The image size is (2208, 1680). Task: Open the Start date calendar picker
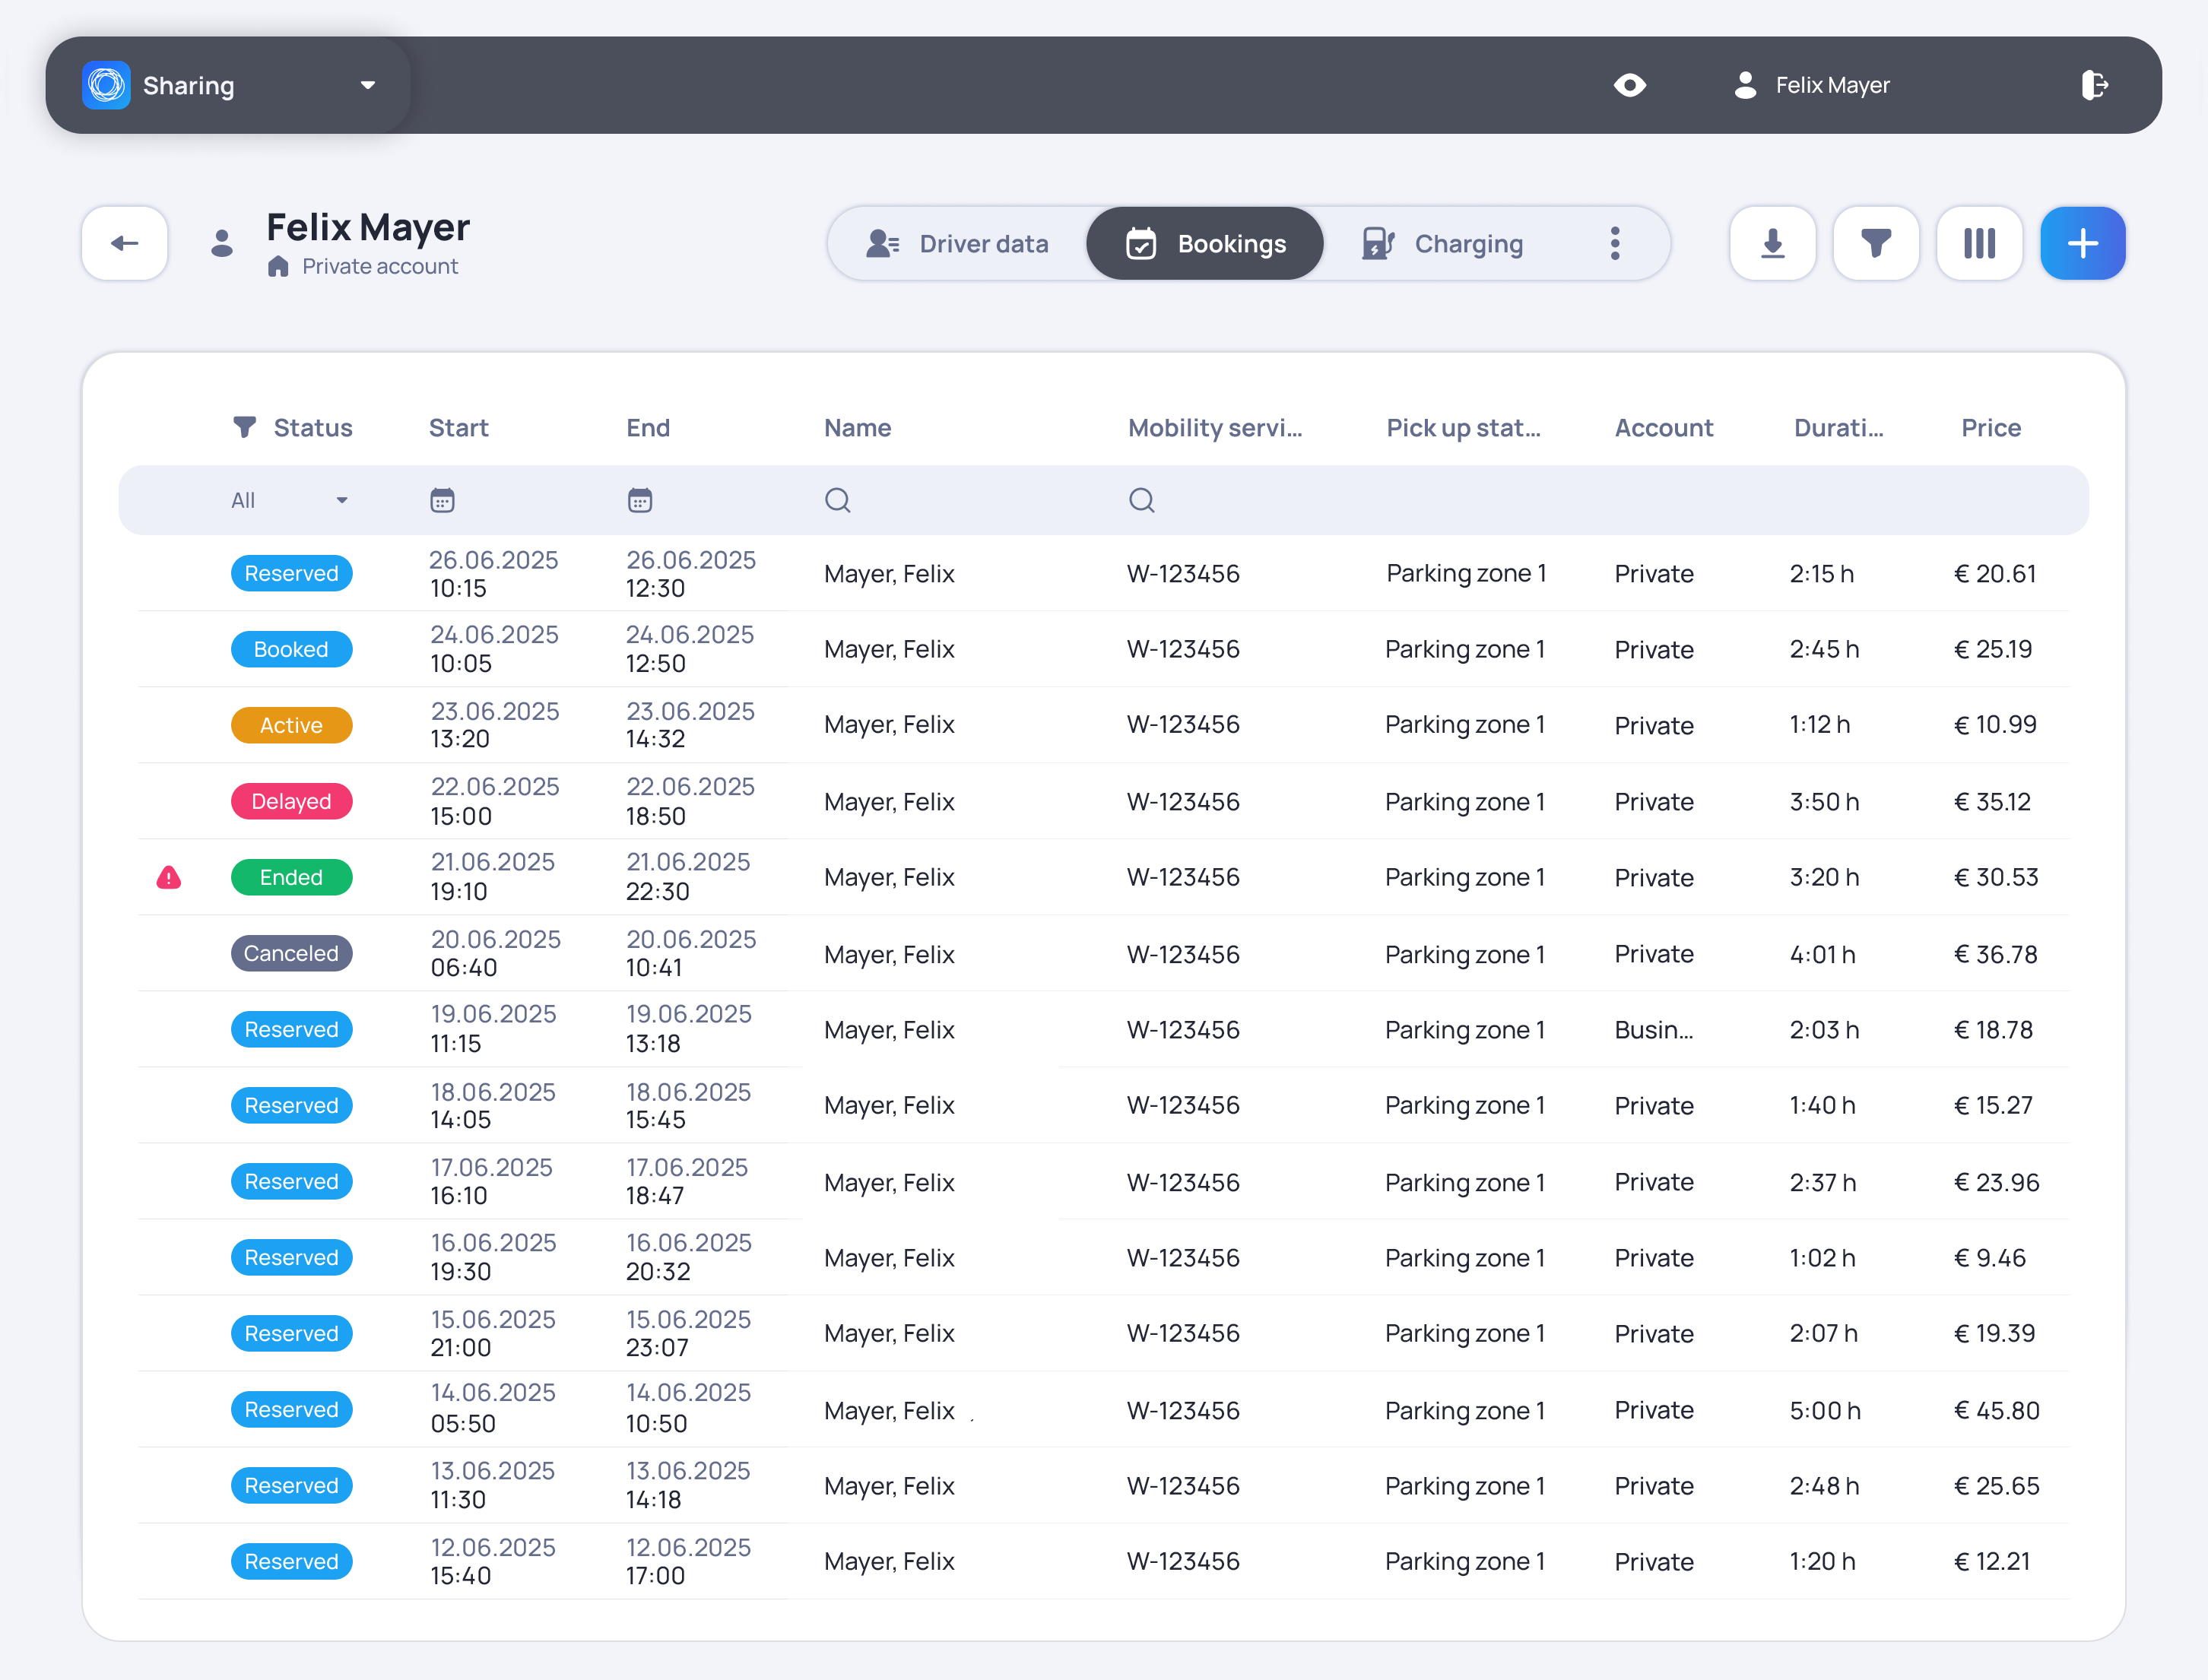click(442, 500)
